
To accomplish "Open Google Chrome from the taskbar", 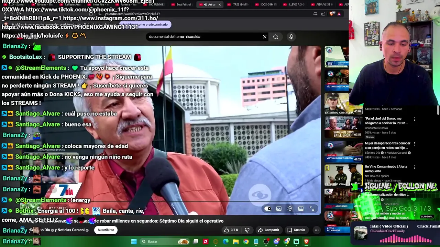I will (x=246, y=242).
